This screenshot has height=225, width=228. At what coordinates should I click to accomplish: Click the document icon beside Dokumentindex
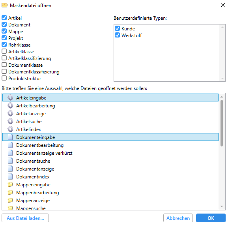coord(10,176)
